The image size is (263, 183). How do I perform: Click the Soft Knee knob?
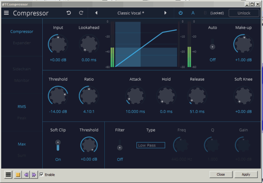[x=243, y=96]
